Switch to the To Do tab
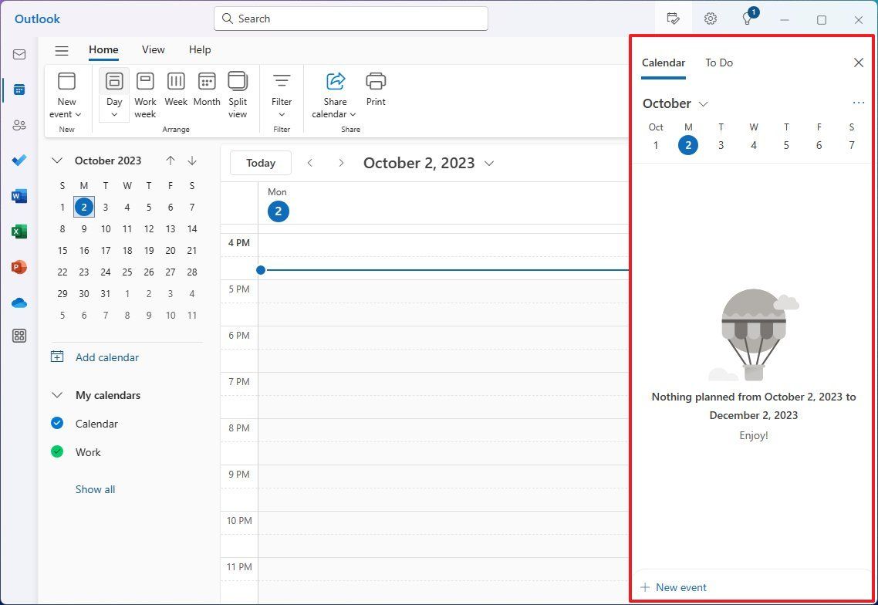The height and width of the screenshot is (605, 878). tap(718, 63)
